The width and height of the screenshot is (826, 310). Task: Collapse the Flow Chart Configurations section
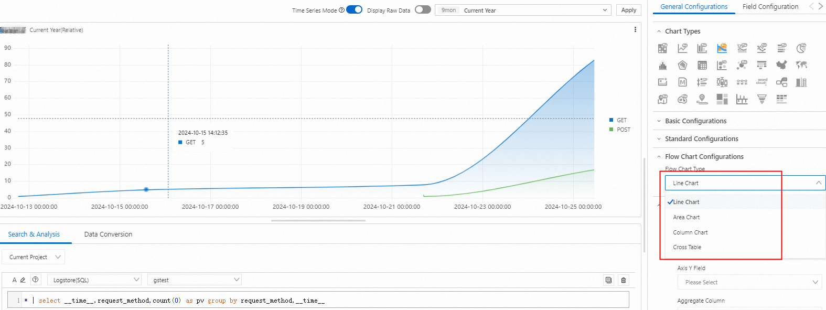pyautogui.click(x=704, y=157)
